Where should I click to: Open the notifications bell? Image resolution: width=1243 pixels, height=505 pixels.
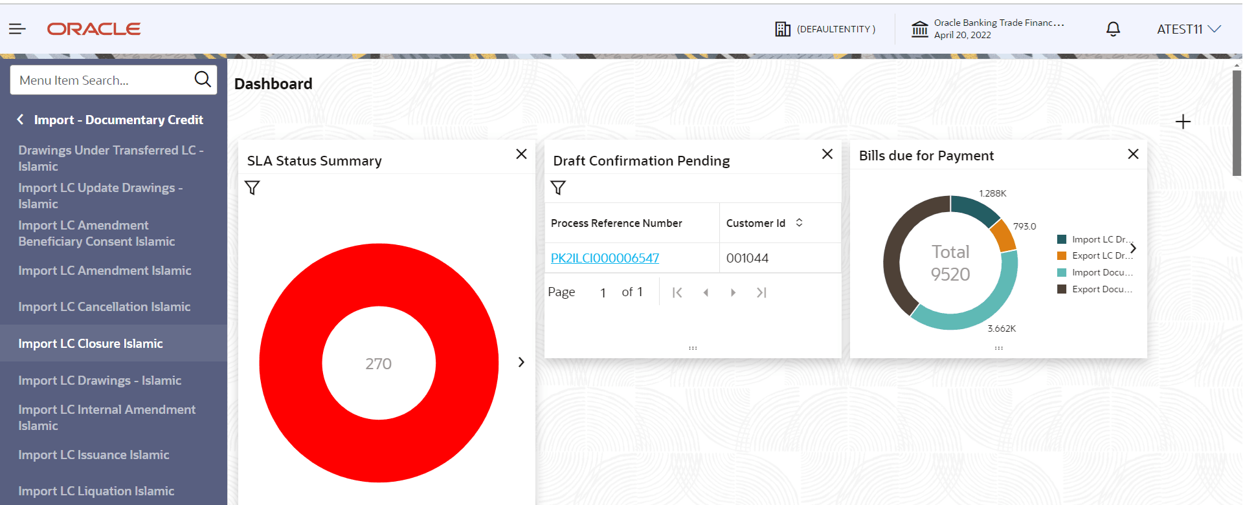(x=1113, y=29)
